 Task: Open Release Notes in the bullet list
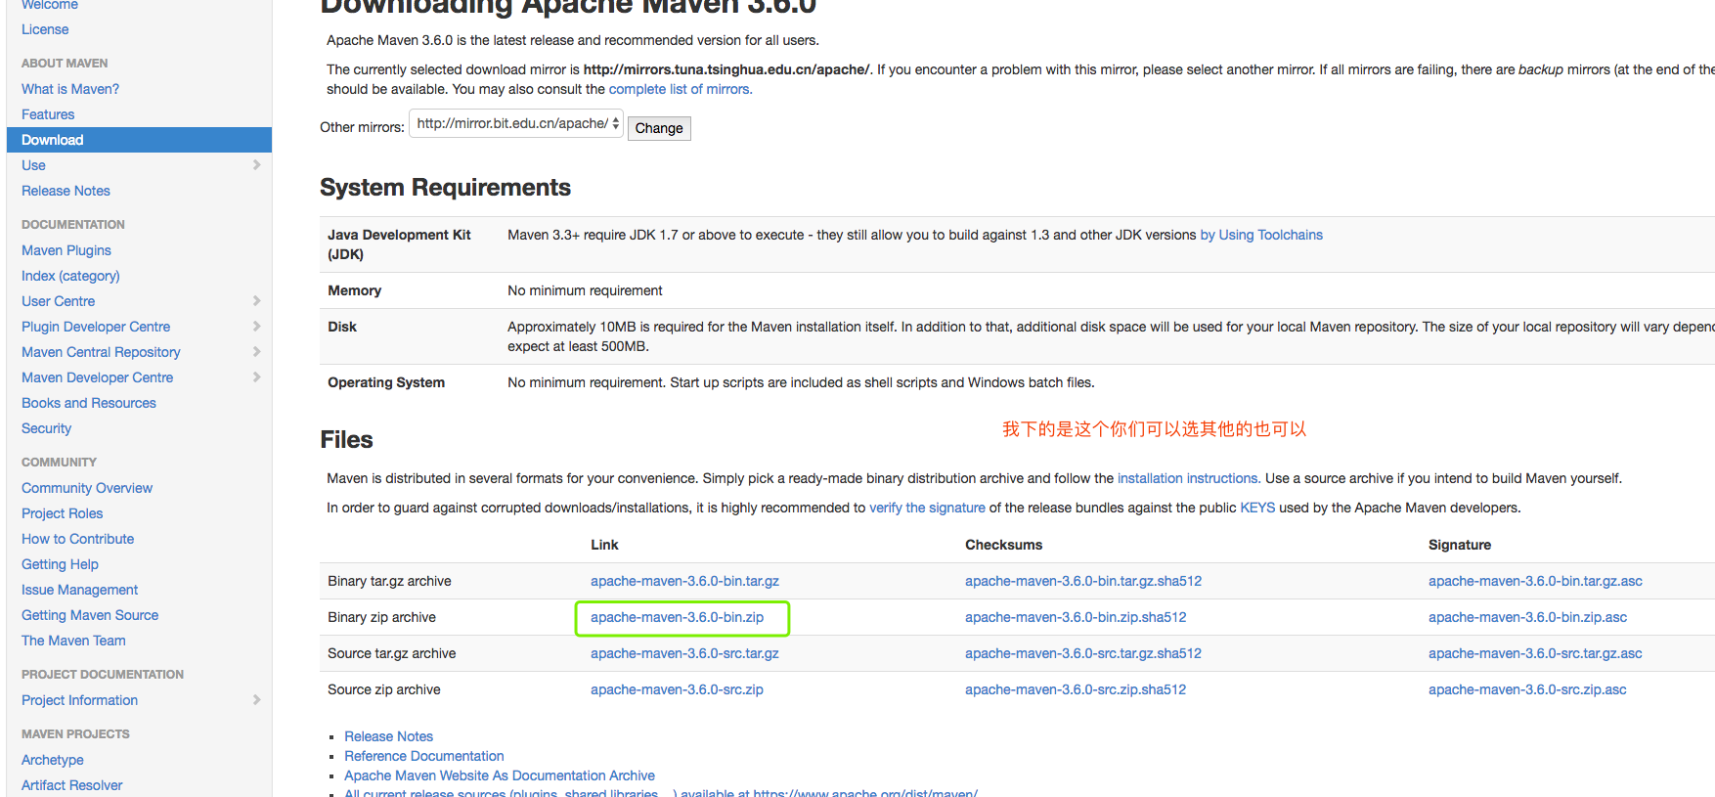[388, 736]
